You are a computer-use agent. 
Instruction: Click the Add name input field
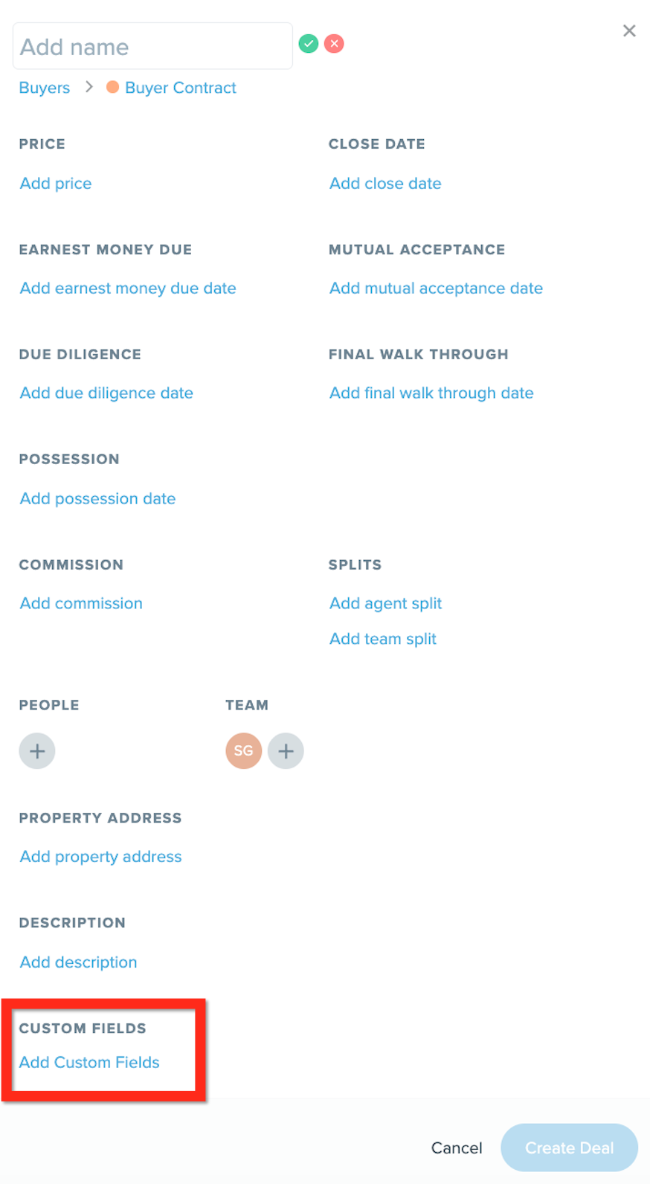(x=152, y=47)
